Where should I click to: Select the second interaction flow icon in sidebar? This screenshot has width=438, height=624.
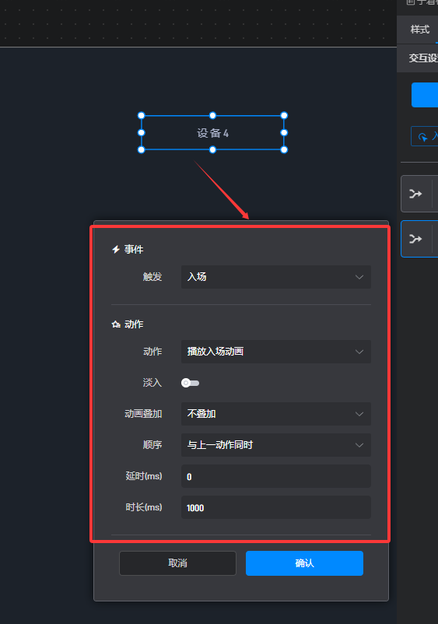pos(415,239)
